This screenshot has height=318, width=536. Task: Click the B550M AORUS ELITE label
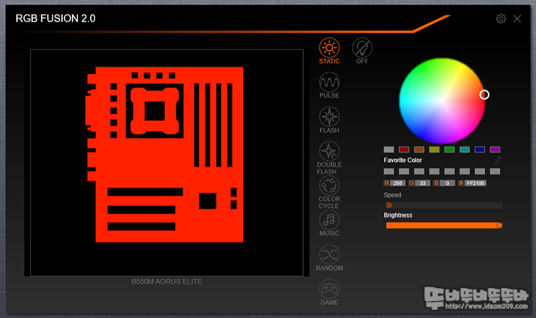tap(167, 282)
